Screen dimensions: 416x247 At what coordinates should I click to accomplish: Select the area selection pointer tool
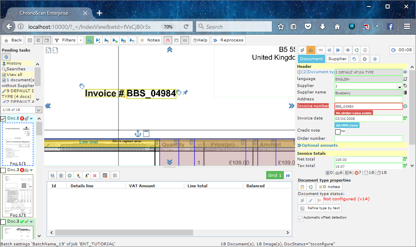pos(90,40)
